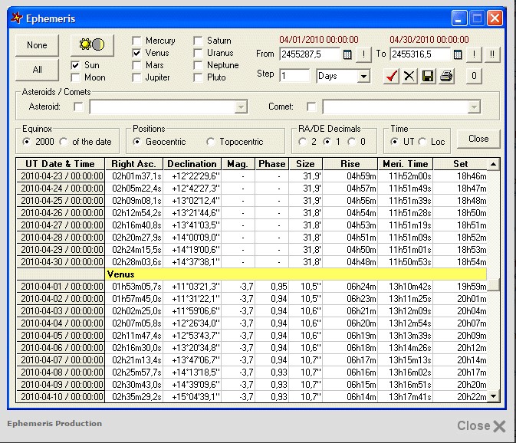Click the yellow Venus section row
Viewport: 516px width, 443px height.
click(295, 274)
